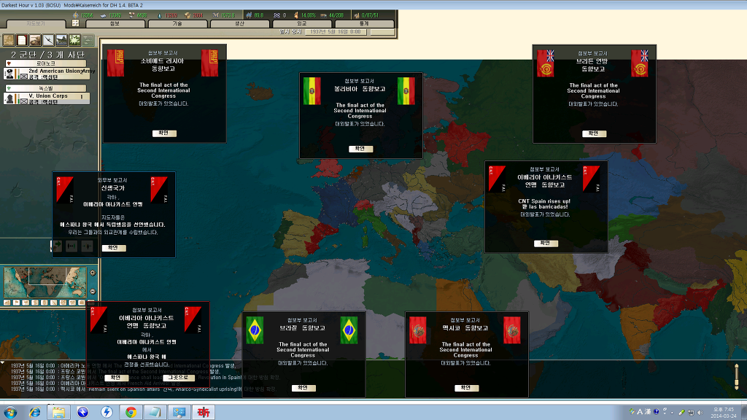The height and width of the screenshot is (420, 747).
Task: Click the event log scrollbar on the right
Action: [x=737, y=378]
